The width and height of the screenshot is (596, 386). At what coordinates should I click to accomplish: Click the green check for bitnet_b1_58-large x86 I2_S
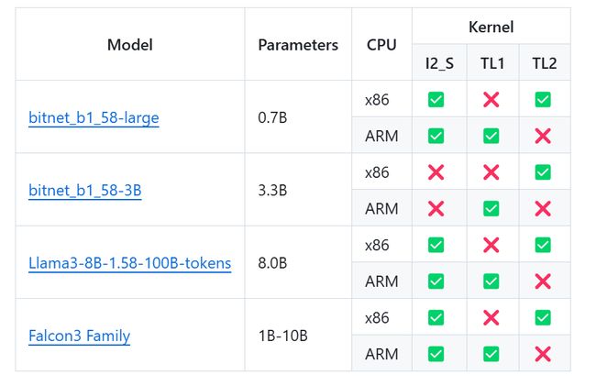(x=436, y=100)
